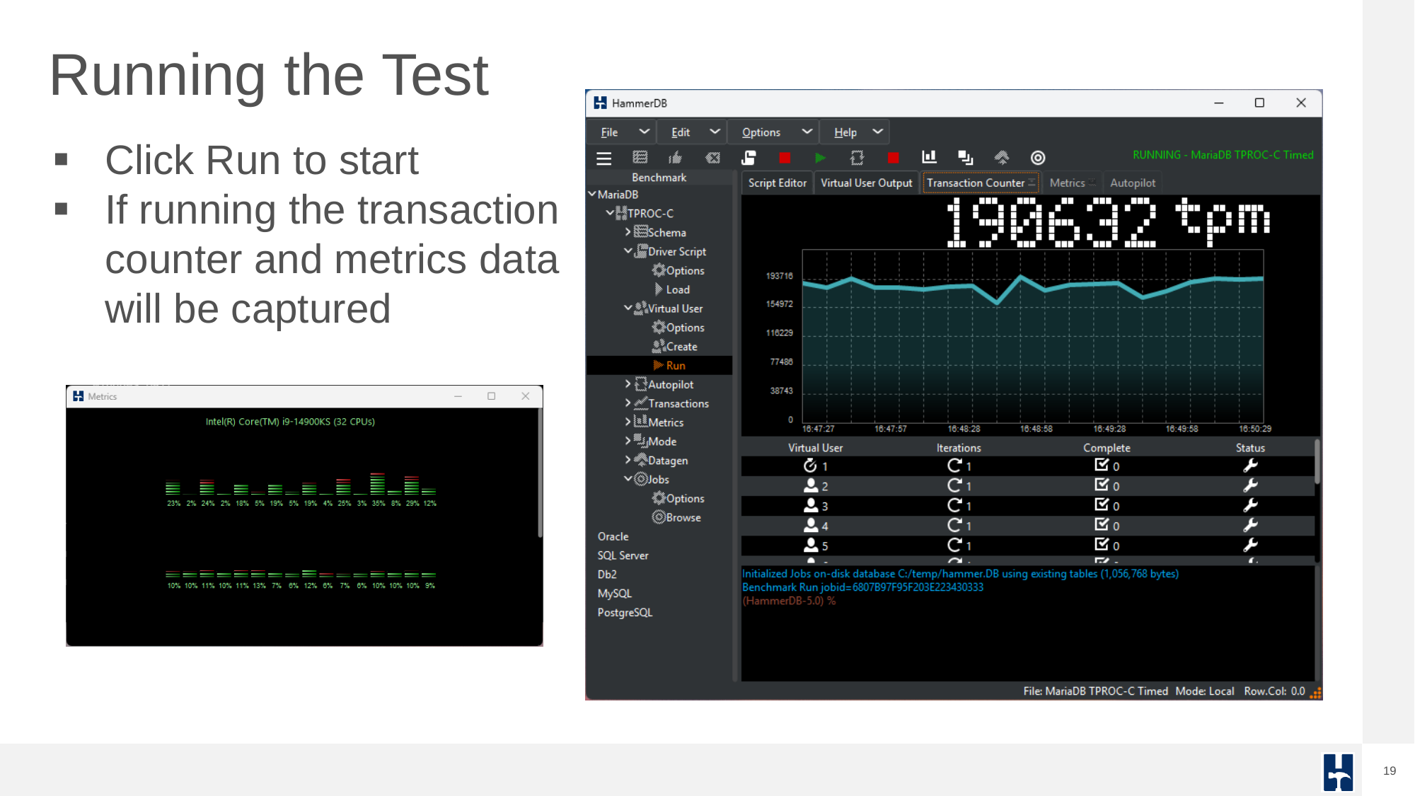Click the Build Schema toolbar icon

[640, 158]
